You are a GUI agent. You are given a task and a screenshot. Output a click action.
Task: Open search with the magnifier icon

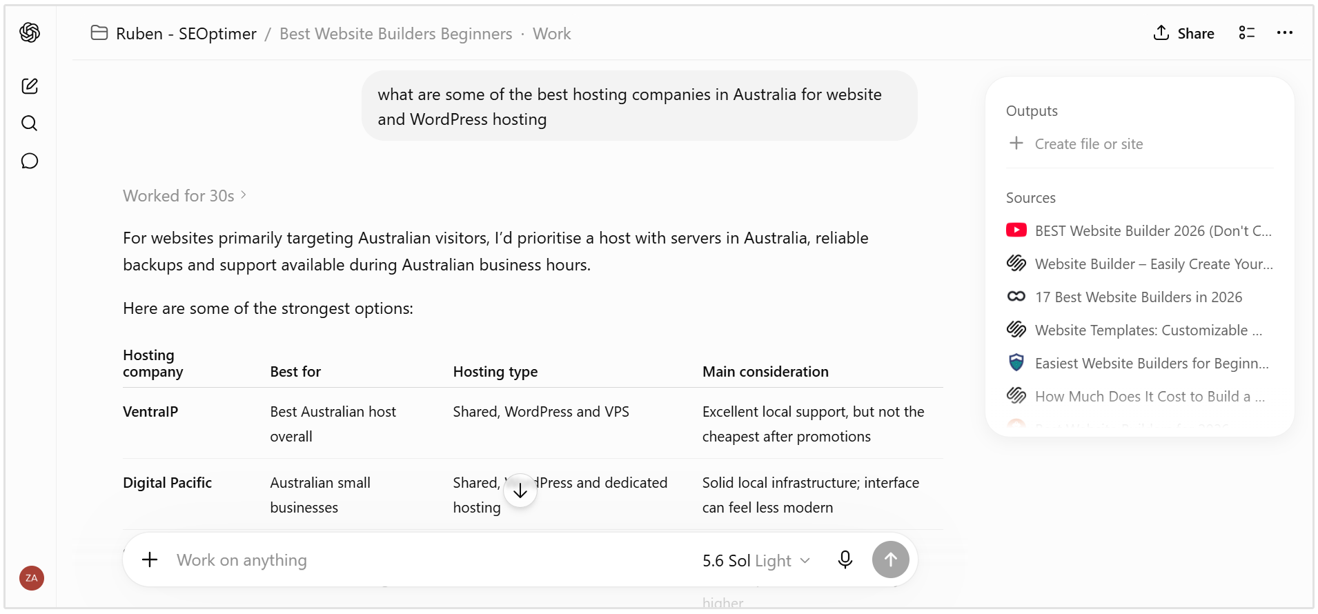coord(30,123)
